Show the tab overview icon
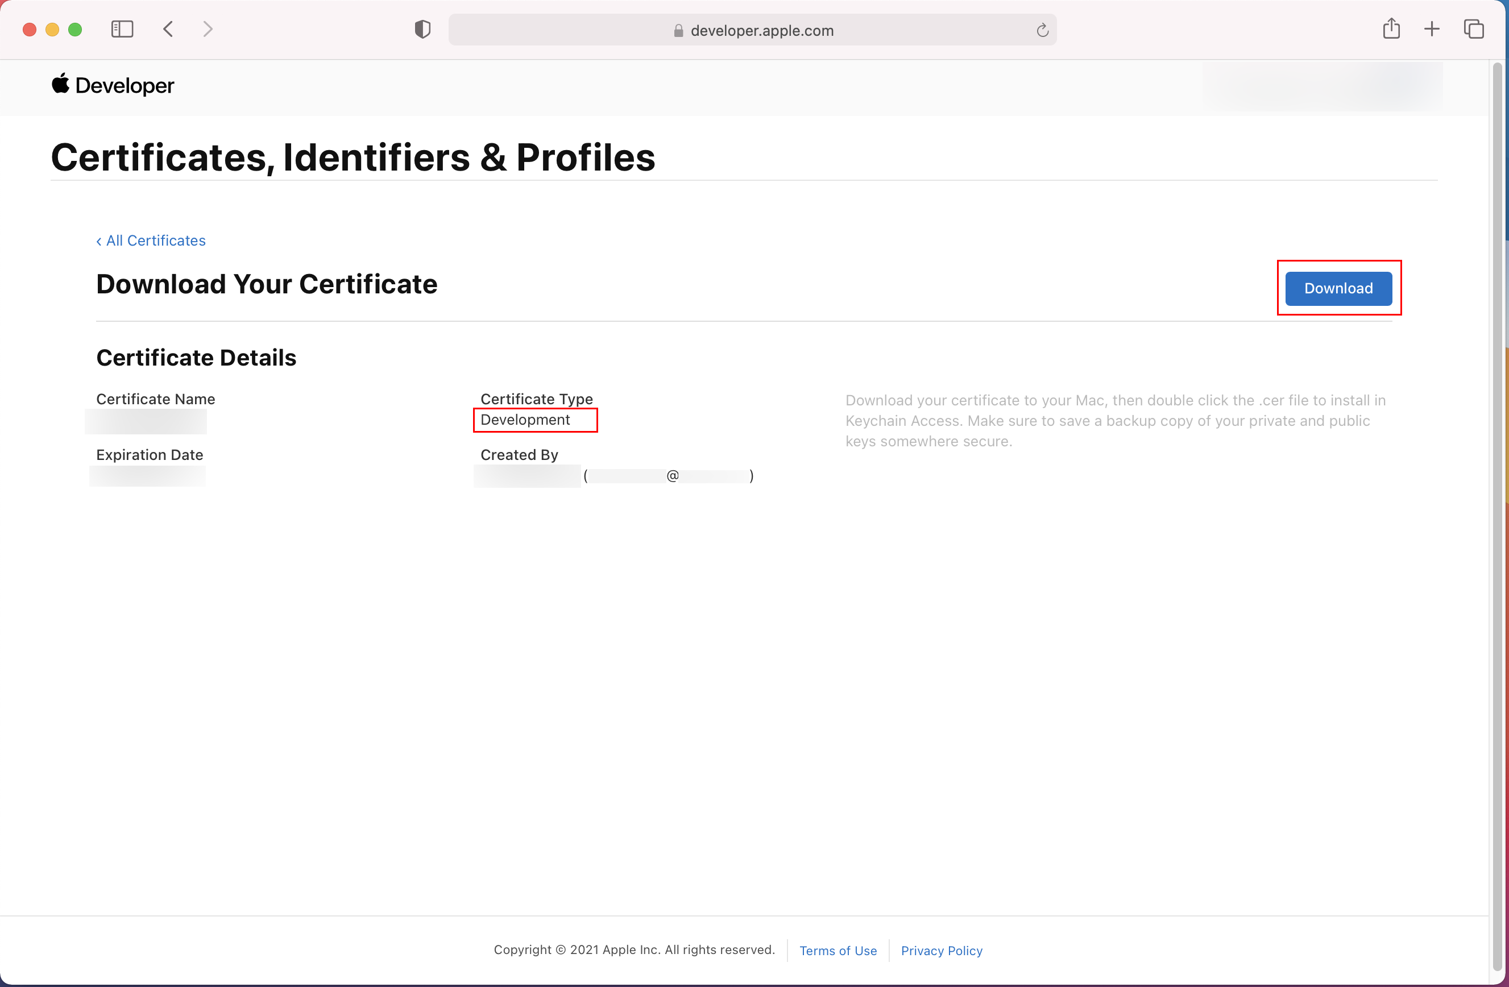The width and height of the screenshot is (1509, 987). pos(1474,29)
